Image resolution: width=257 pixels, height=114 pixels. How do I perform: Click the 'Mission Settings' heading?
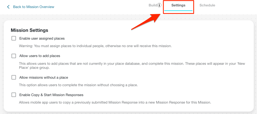[30, 30]
